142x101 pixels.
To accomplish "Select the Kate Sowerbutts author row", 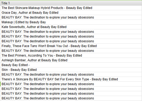I will click(x=71, y=27).
